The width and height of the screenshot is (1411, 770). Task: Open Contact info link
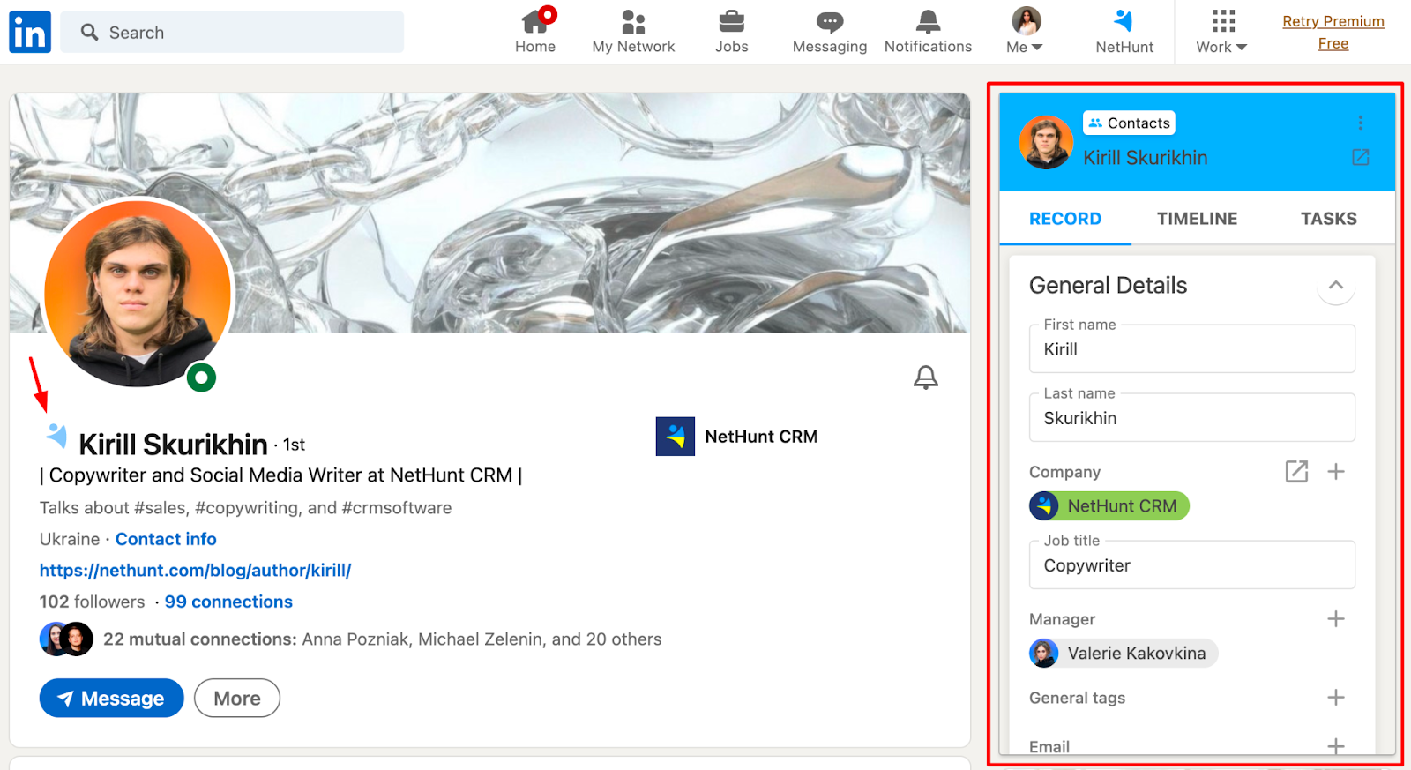pos(166,539)
